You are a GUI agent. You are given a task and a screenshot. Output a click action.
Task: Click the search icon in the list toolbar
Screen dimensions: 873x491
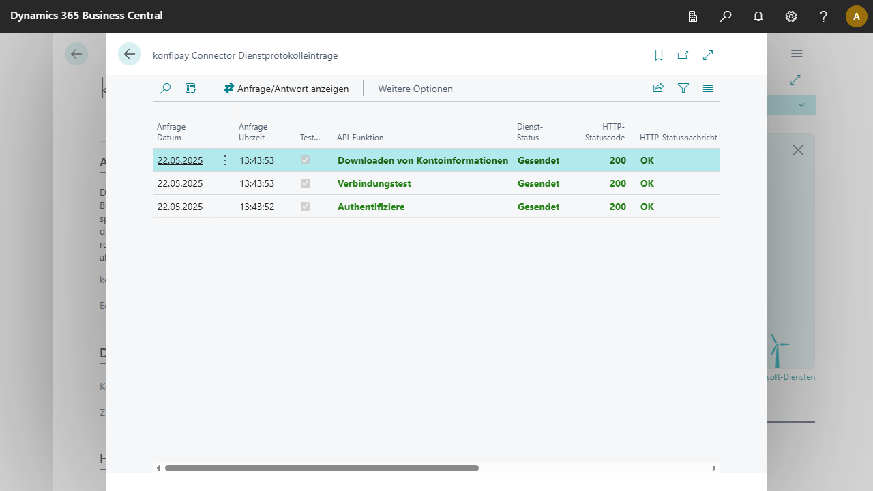pos(165,89)
